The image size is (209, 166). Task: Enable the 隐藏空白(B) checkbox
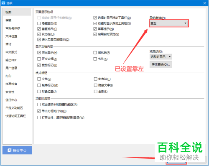pos(39,23)
